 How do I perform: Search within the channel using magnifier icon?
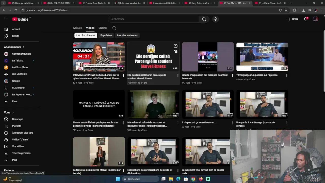click(x=114, y=28)
